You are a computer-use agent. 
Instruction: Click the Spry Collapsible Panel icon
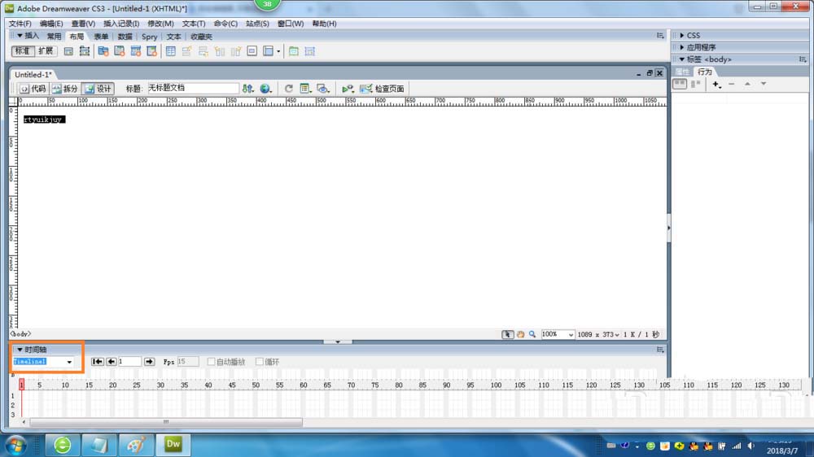click(151, 51)
